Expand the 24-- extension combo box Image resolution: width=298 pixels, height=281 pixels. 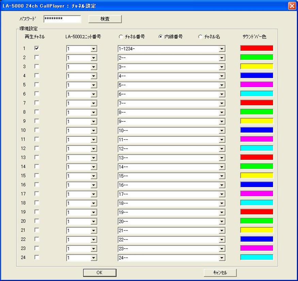click(x=222, y=258)
